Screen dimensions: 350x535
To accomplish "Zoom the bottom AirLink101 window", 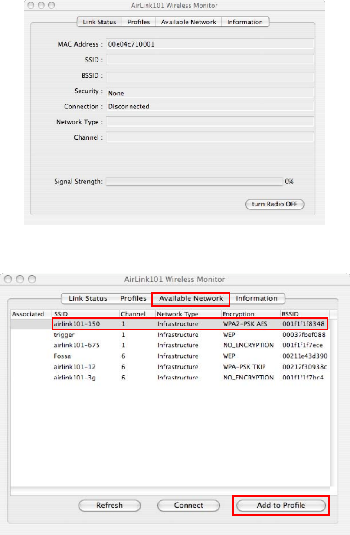I will click(32, 280).
